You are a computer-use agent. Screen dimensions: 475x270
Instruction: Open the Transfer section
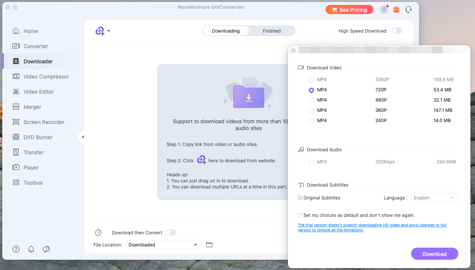(28, 152)
